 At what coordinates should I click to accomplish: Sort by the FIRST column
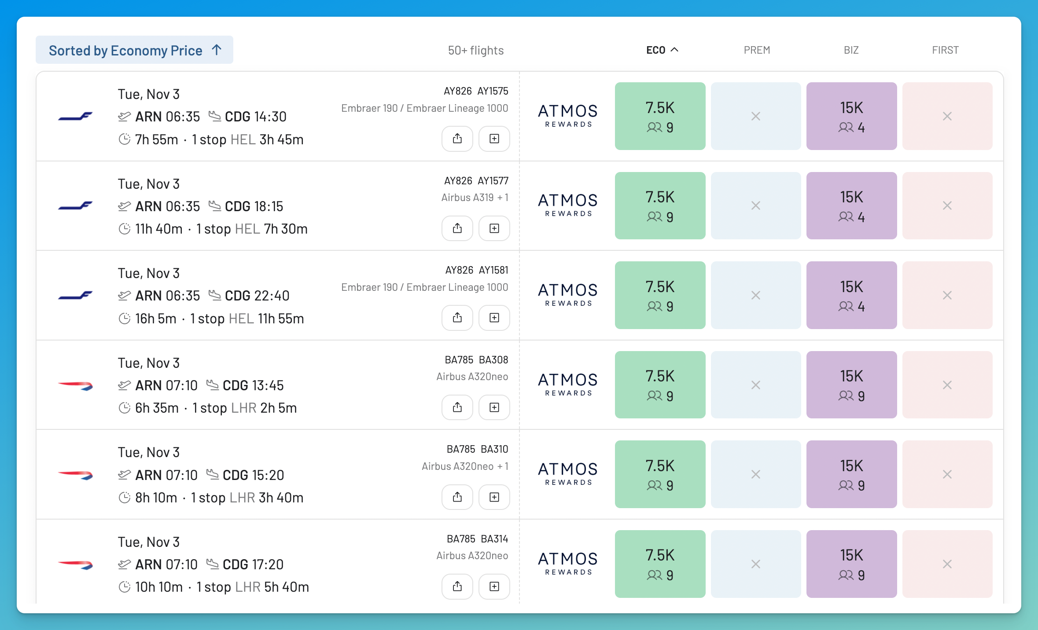point(945,50)
